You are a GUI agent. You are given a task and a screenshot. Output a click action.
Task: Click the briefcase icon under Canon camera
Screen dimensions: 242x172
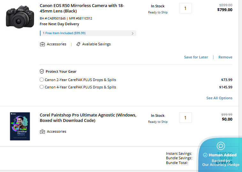42,44
